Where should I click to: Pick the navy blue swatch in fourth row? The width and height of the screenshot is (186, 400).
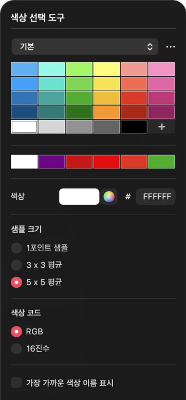coord(24,112)
